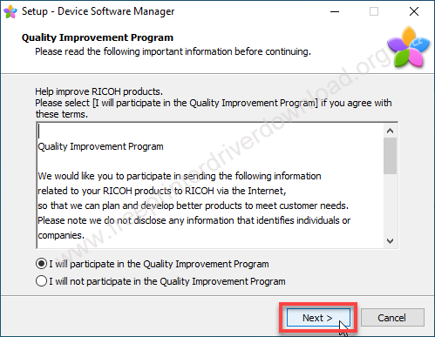The image size is (435, 337).
Task: Click the scroll up arrow in terms box
Action: [390, 131]
